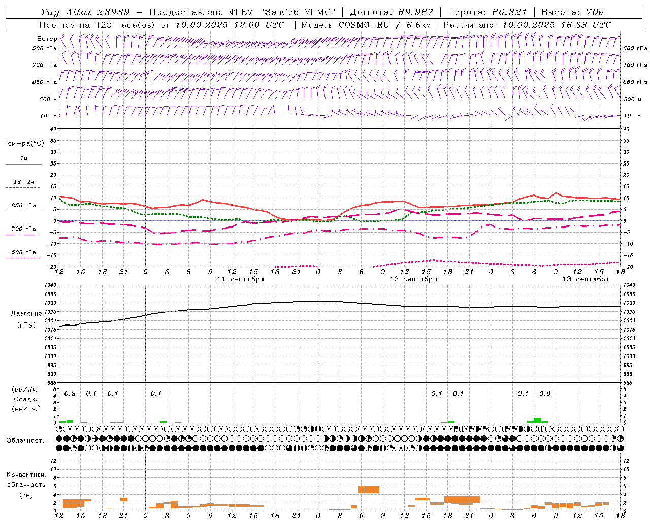Select the provider text ФГБУ "ЗапСиб УГМС"
The image size is (650, 520).
282,12
